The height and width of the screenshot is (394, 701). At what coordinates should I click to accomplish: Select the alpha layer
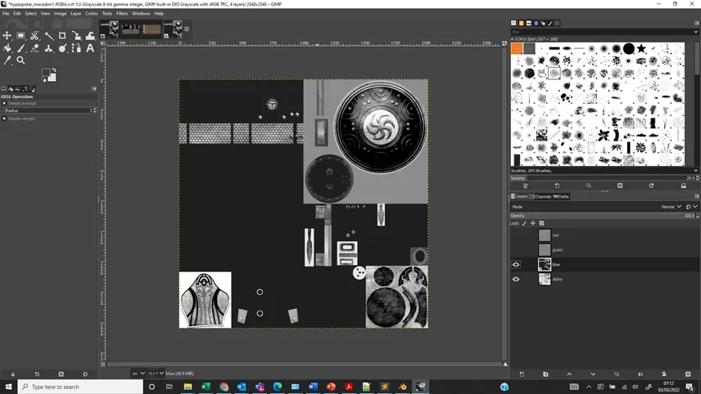[604, 280]
